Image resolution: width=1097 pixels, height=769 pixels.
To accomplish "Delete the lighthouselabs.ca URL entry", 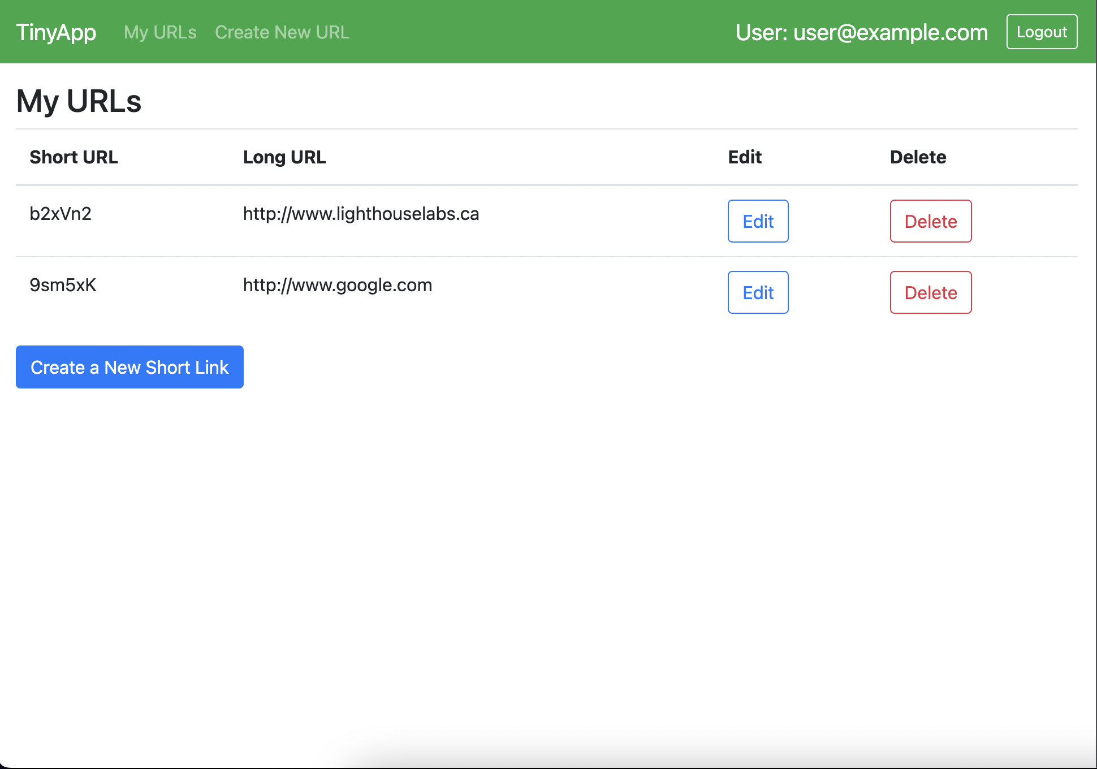I will 930,221.
